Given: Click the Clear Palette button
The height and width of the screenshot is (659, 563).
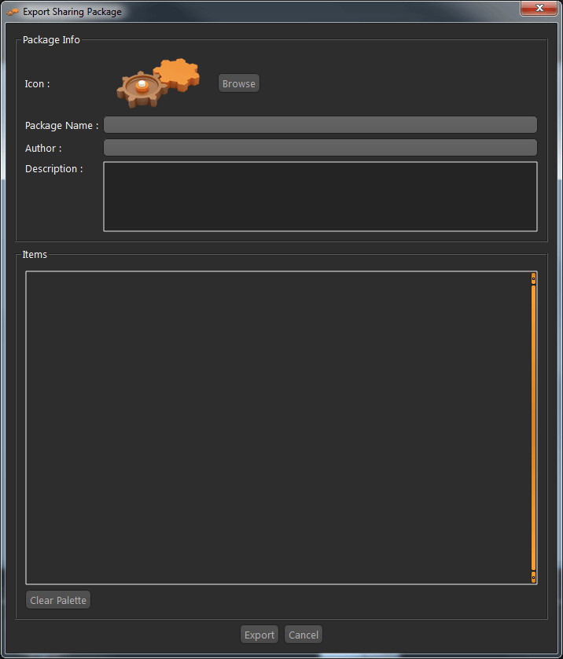Looking at the screenshot, I should pos(58,600).
